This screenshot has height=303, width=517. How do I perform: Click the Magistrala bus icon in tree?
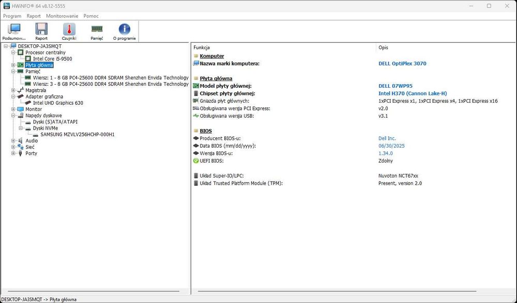coord(21,90)
